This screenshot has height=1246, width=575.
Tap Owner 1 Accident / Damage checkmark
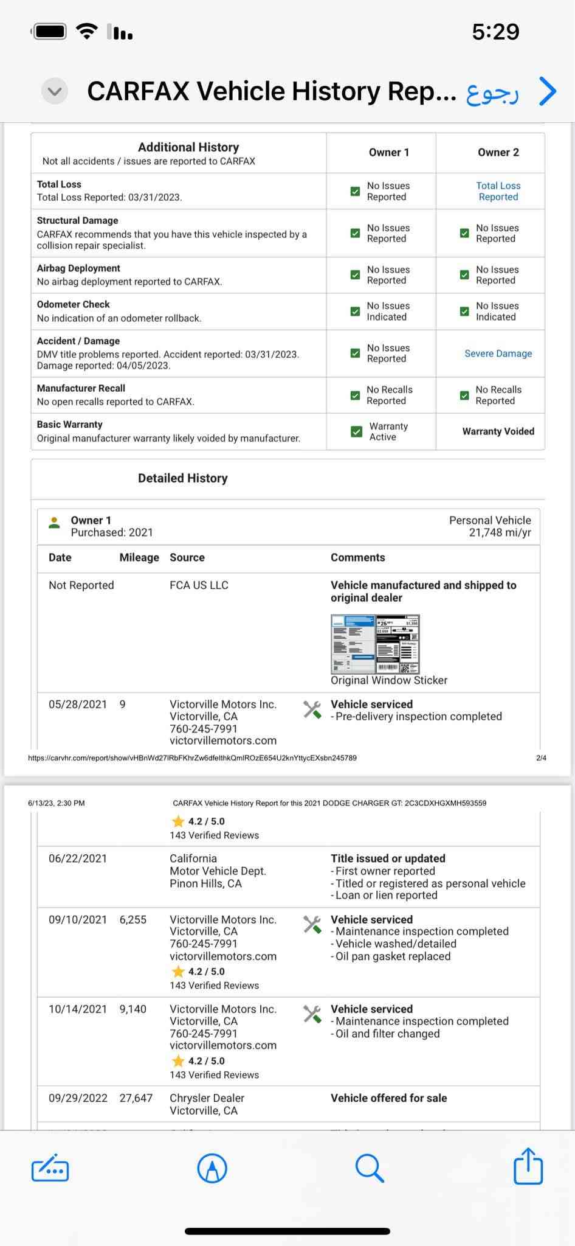pyautogui.click(x=356, y=353)
